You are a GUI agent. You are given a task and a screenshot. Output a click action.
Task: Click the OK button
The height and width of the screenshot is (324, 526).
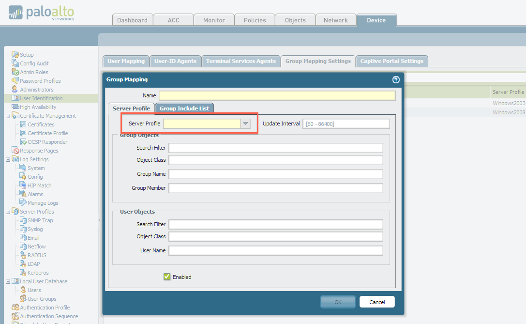(338, 302)
